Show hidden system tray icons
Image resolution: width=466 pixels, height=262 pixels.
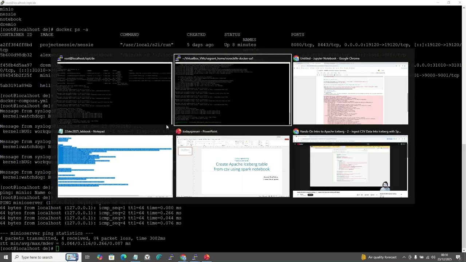[404, 257]
